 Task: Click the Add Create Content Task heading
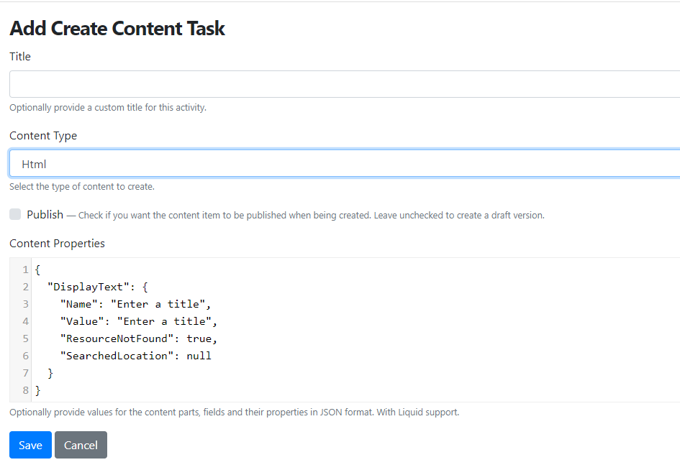click(x=117, y=28)
